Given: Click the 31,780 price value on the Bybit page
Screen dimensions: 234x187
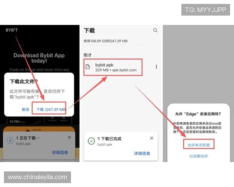Looking at the screenshot, I should [14, 122].
